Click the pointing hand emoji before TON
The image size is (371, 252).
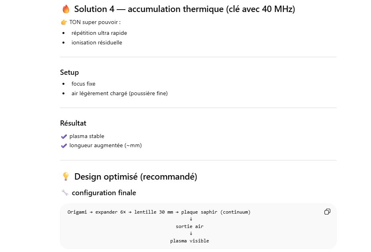coord(64,22)
